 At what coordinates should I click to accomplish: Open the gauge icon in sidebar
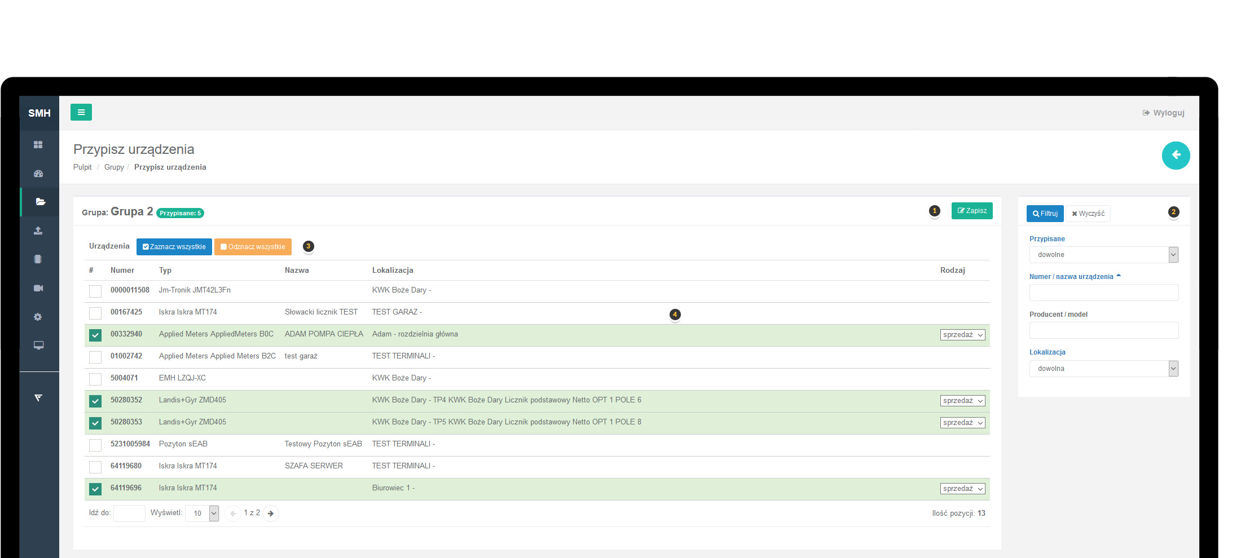click(x=38, y=174)
